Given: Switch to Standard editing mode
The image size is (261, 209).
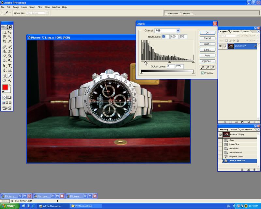Looking at the screenshot, I should tap(5, 97).
